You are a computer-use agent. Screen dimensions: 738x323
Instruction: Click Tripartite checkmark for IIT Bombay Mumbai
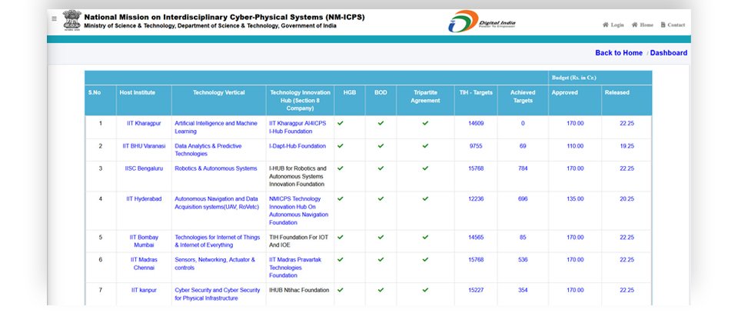[425, 238]
